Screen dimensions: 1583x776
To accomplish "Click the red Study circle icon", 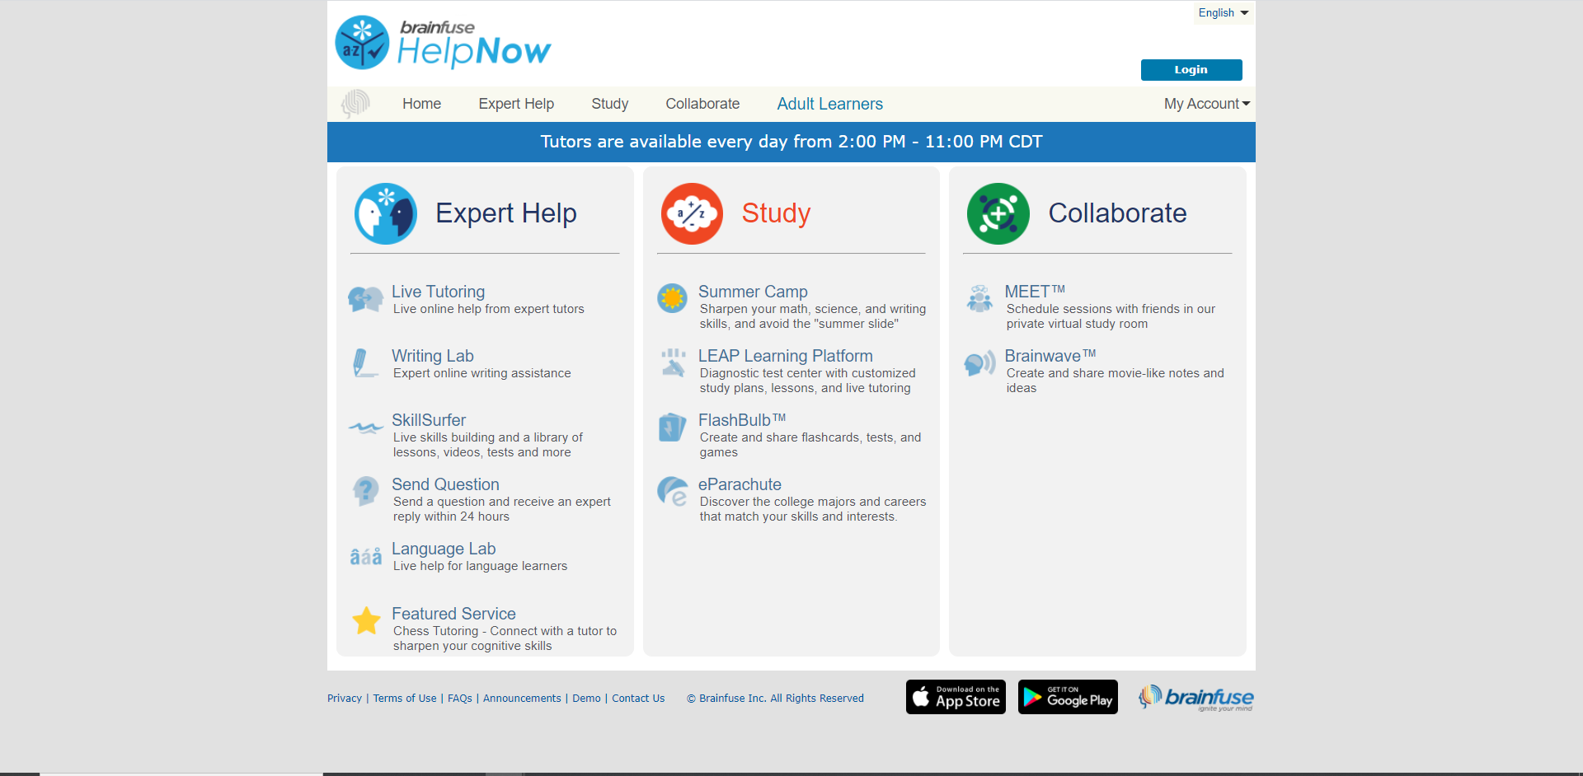I will 692,213.
